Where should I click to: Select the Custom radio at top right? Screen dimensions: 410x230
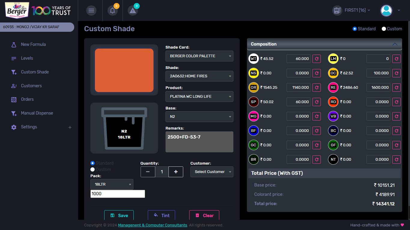[384, 29]
